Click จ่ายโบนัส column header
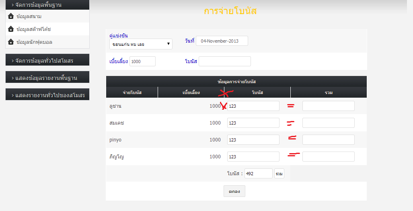 tap(132, 92)
